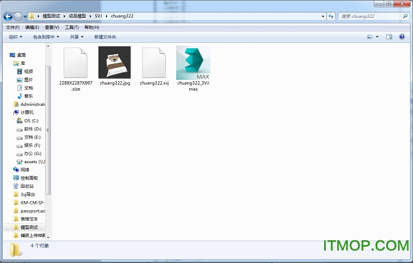Expand the address bar history dropdown arrow
Viewport: 413px width, 263px height.
pos(323,17)
